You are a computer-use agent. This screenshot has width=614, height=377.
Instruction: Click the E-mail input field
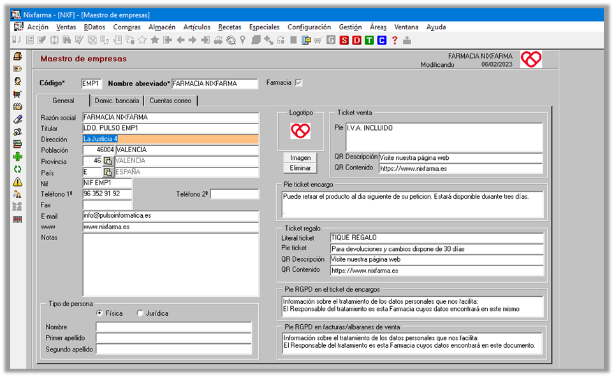[x=171, y=215]
